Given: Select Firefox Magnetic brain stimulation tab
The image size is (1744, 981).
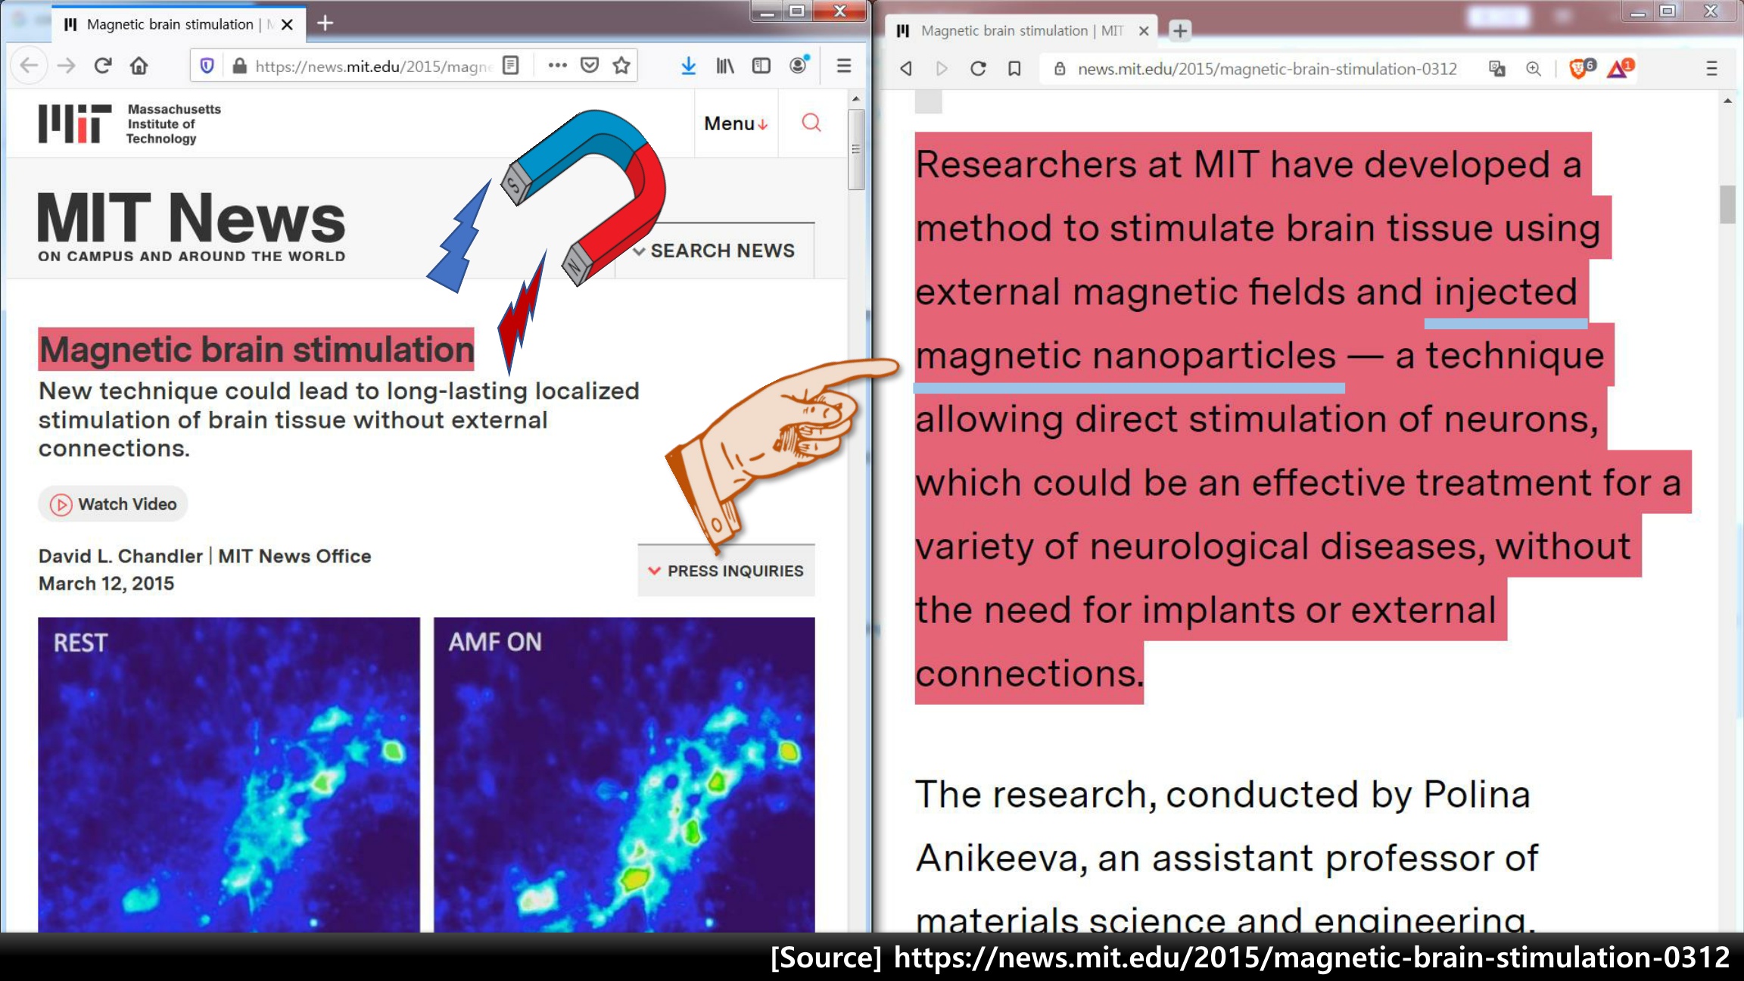Looking at the screenshot, I should click(170, 24).
